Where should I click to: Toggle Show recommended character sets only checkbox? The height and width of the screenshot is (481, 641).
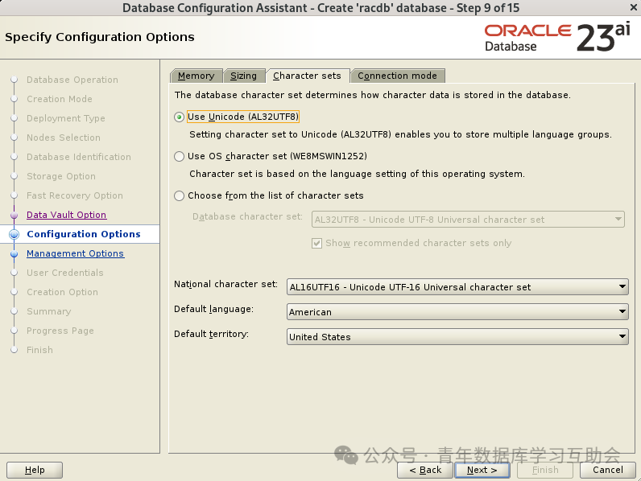pos(316,244)
